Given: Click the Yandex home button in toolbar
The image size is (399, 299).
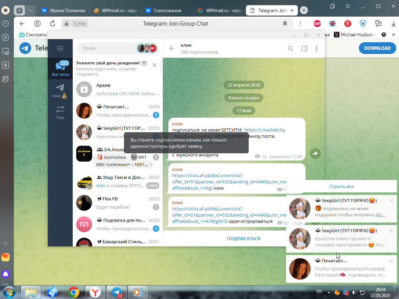Looking at the screenshot, I should (x=37, y=24).
